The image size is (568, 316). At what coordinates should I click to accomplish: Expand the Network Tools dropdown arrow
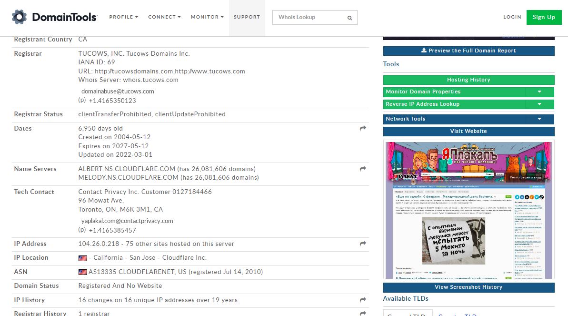click(539, 119)
